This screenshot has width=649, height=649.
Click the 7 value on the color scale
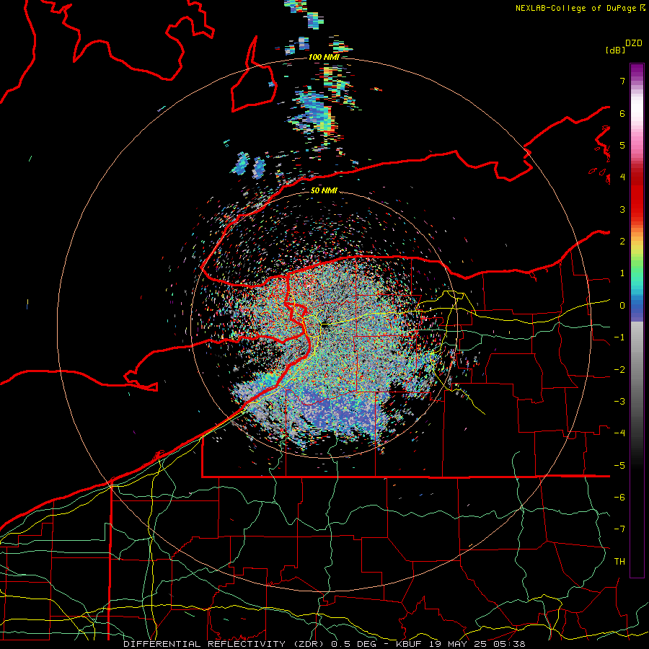622,81
